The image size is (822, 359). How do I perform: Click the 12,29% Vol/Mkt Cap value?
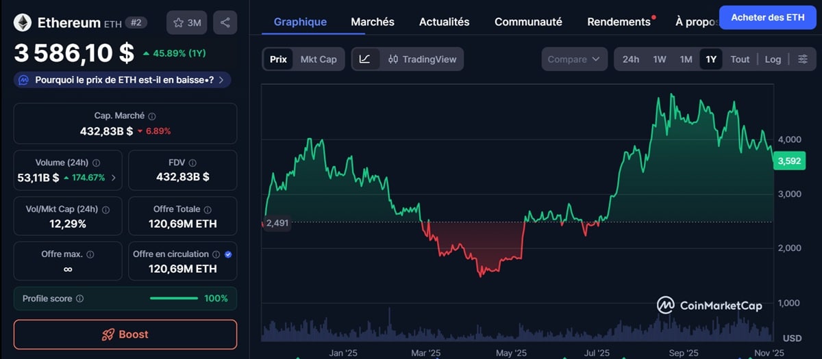68,224
